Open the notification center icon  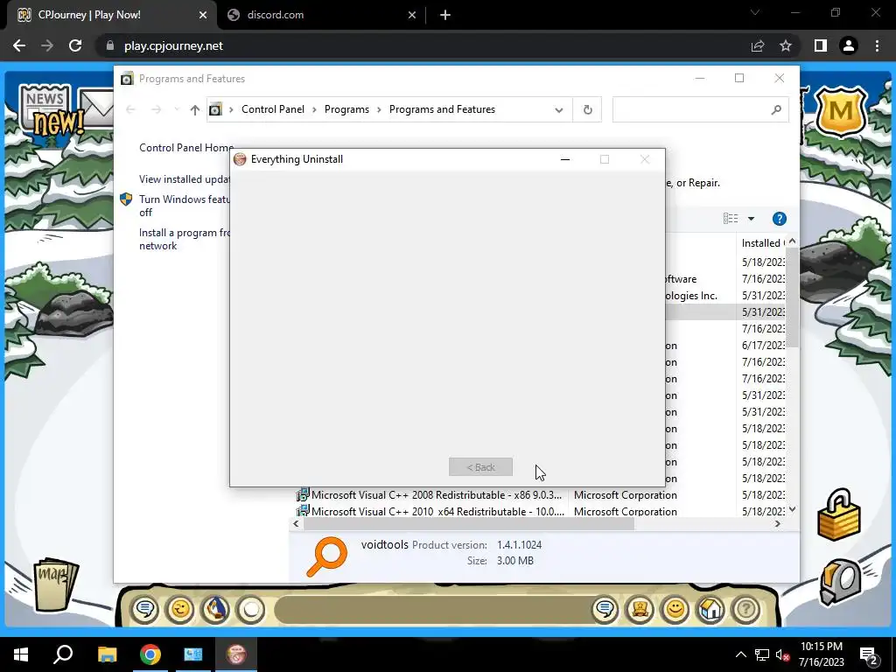tap(869, 655)
